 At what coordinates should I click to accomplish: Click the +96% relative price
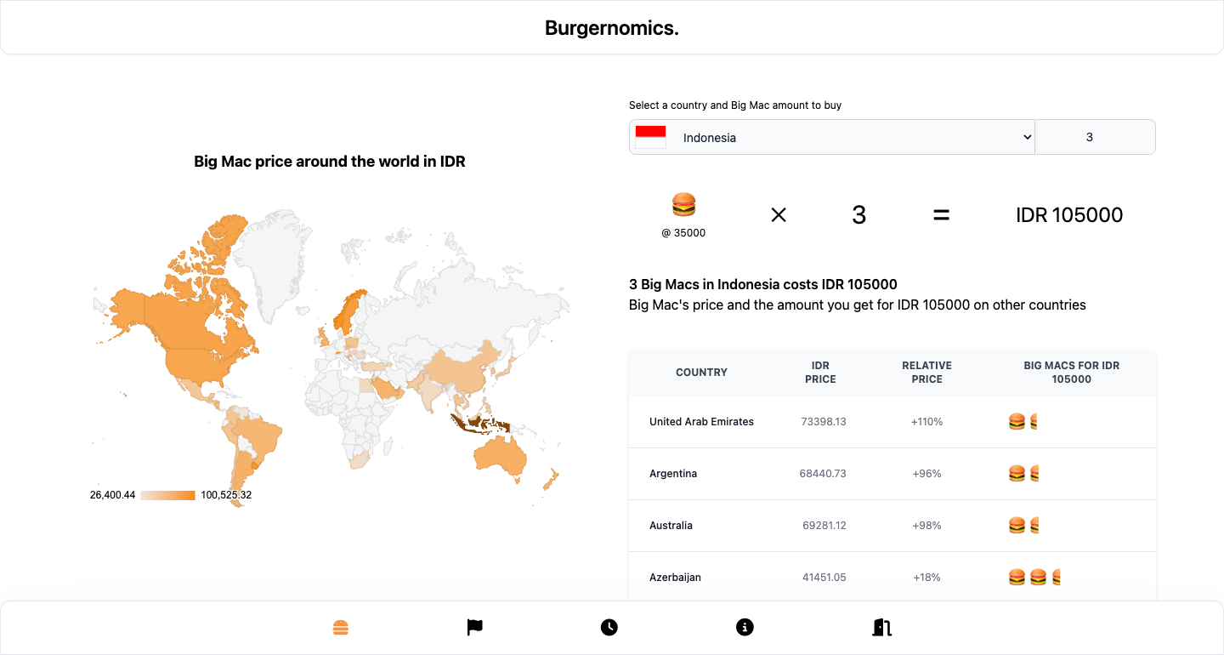[x=926, y=474]
